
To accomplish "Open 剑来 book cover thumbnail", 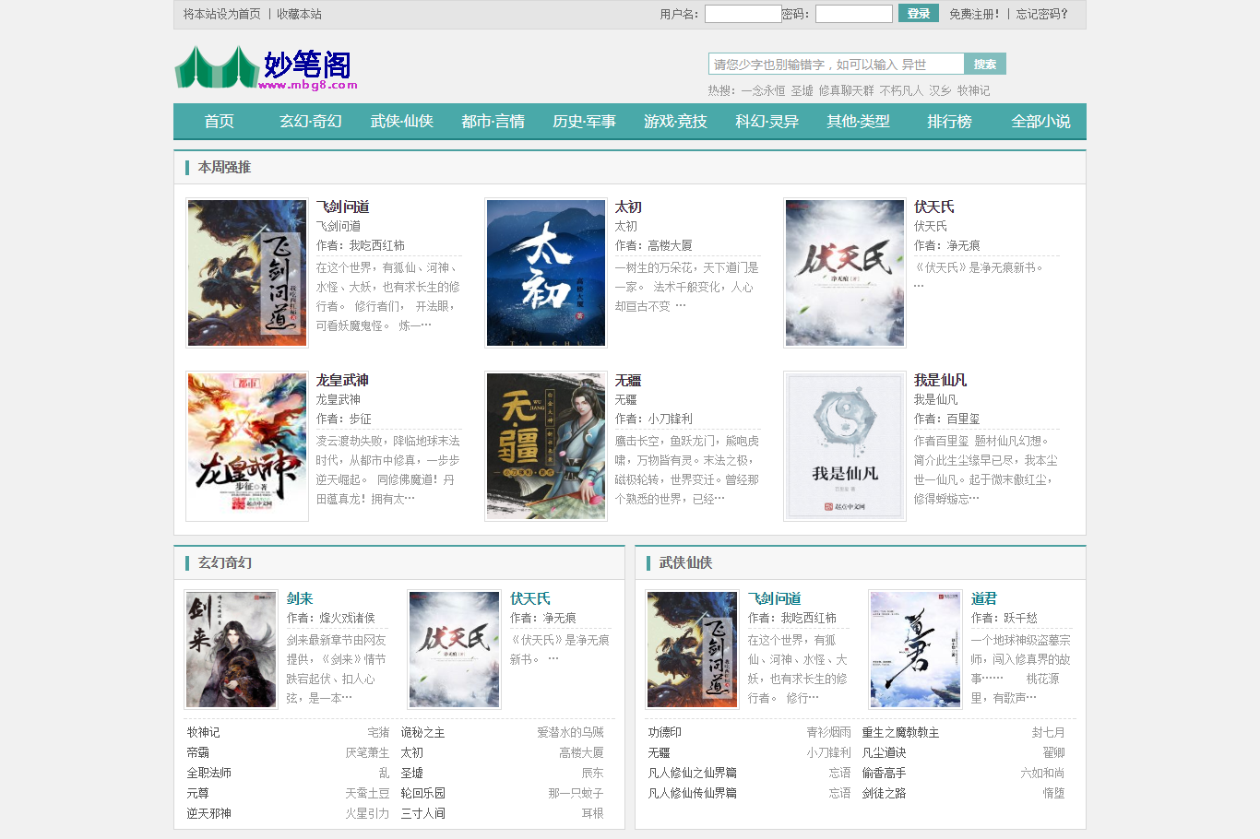I will [231, 650].
